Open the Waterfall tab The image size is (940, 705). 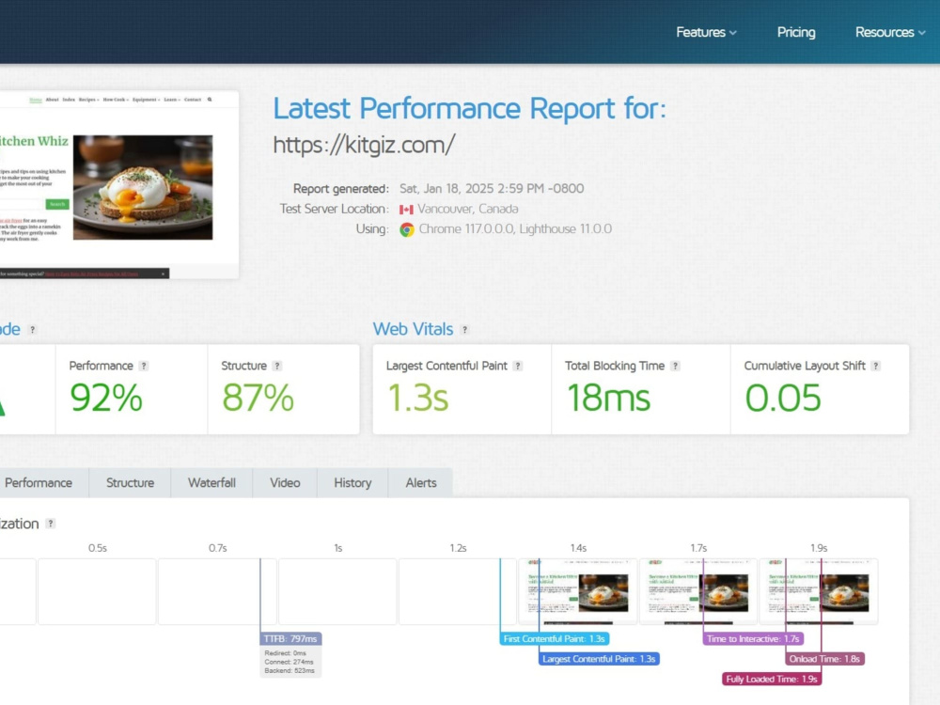211,482
